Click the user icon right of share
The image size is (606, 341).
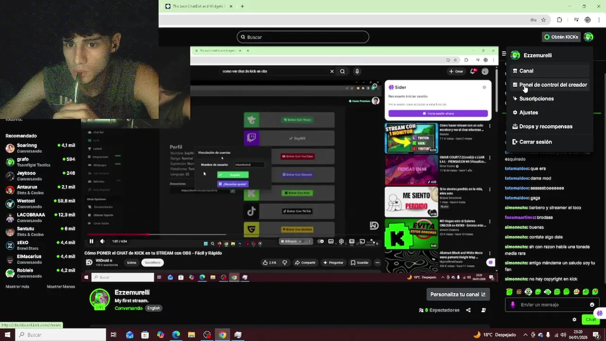click(x=483, y=310)
